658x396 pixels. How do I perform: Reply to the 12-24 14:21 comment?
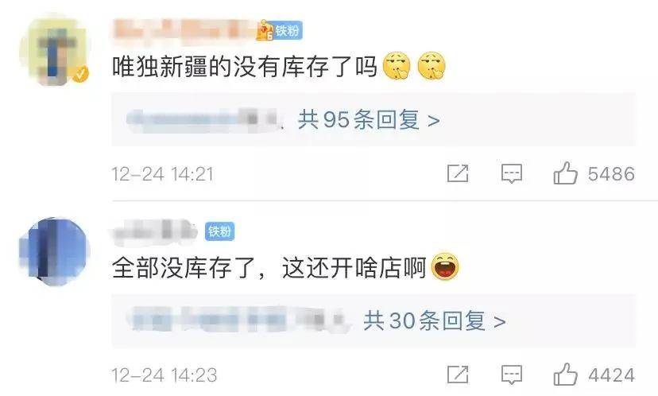(512, 173)
